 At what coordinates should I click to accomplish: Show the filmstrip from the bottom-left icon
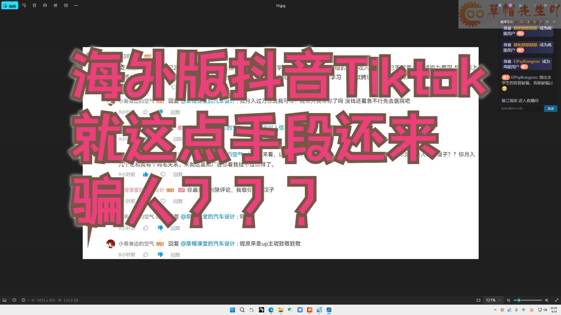(4, 300)
